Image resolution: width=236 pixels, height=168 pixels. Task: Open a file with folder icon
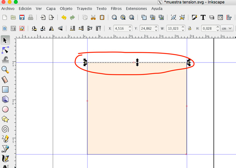(13, 17)
